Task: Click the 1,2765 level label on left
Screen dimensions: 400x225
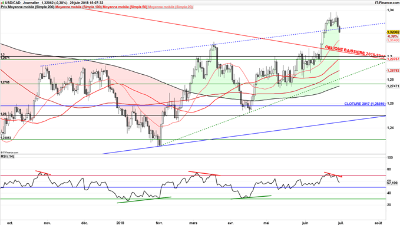Action: (5, 82)
